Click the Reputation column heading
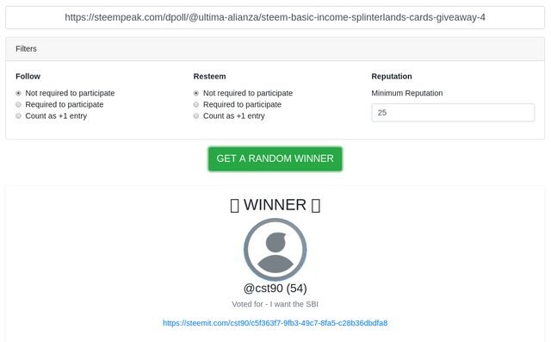This screenshot has width=551, height=342. (x=392, y=77)
